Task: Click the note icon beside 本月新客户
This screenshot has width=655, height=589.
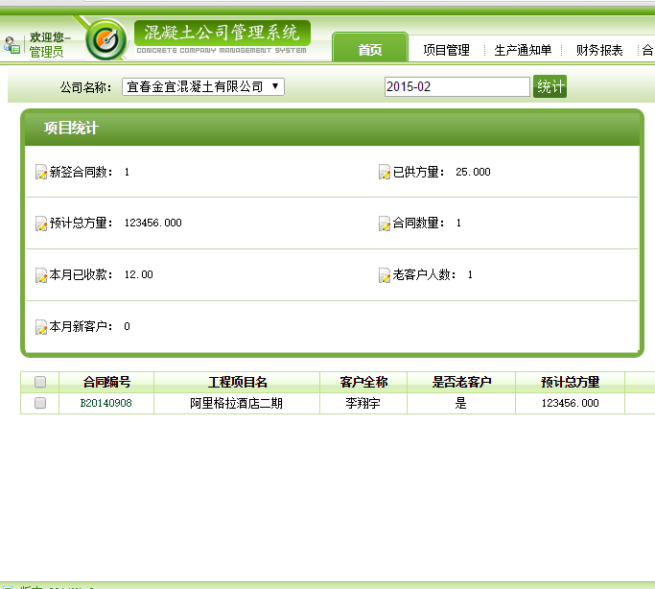Action: coord(41,327)
